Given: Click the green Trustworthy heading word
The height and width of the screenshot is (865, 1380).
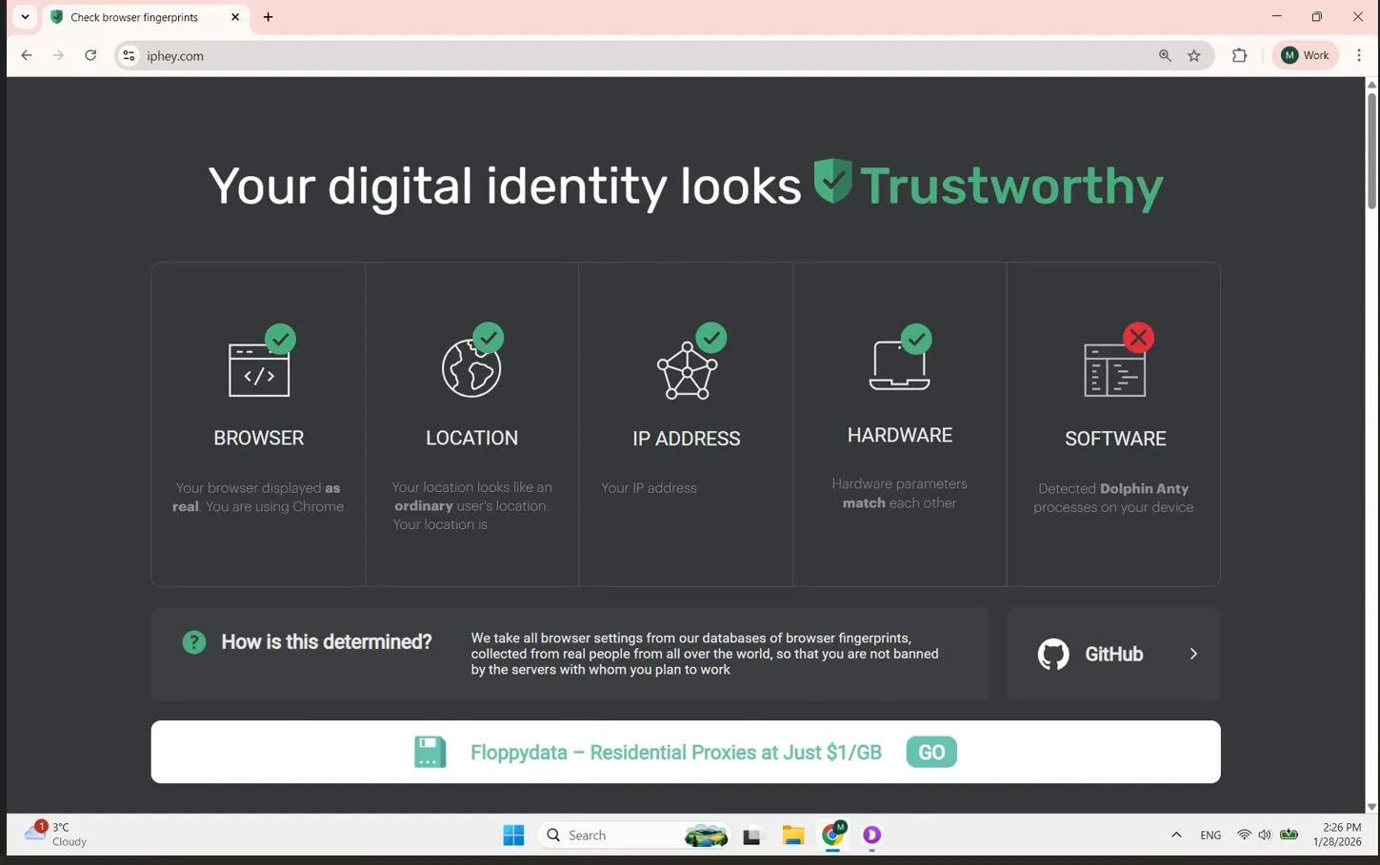Looking at the screenshot, I should click(1011, 186).
